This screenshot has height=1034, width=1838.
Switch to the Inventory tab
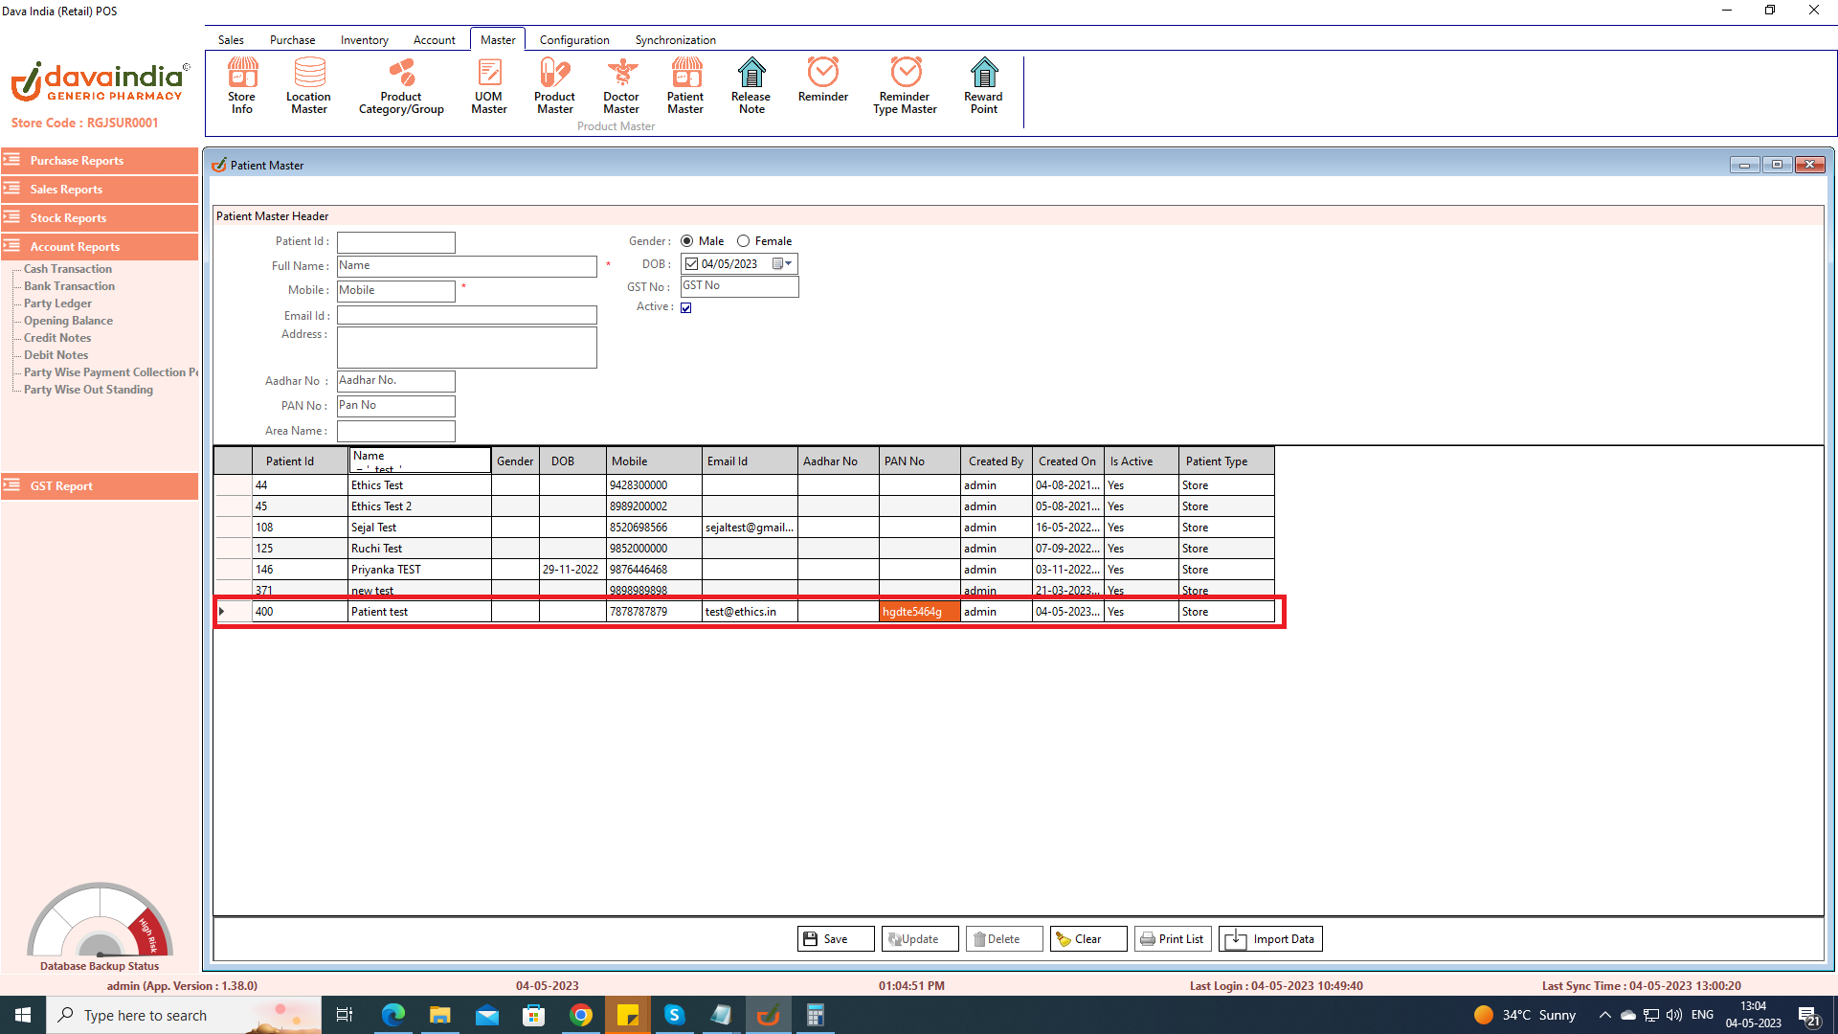364,40
